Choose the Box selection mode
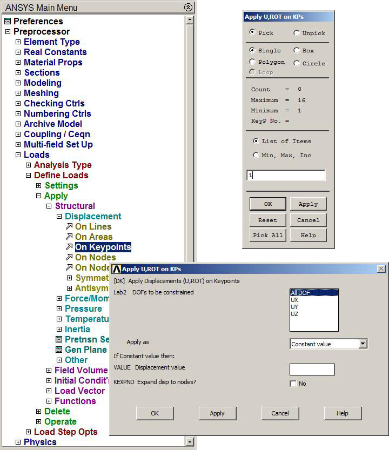The height and width of the screenshot is (450, 389). [x=297, y=50]
